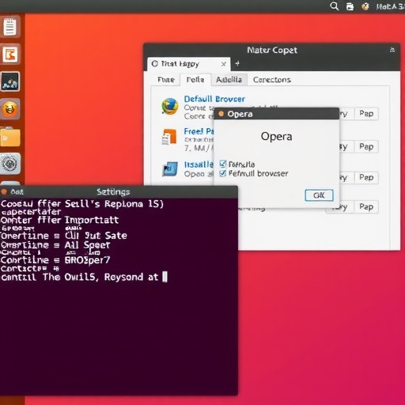Click the Defaull Brovcer link
Image resolution: width=405 pixels, height=405 pixels.
(214, 99)
